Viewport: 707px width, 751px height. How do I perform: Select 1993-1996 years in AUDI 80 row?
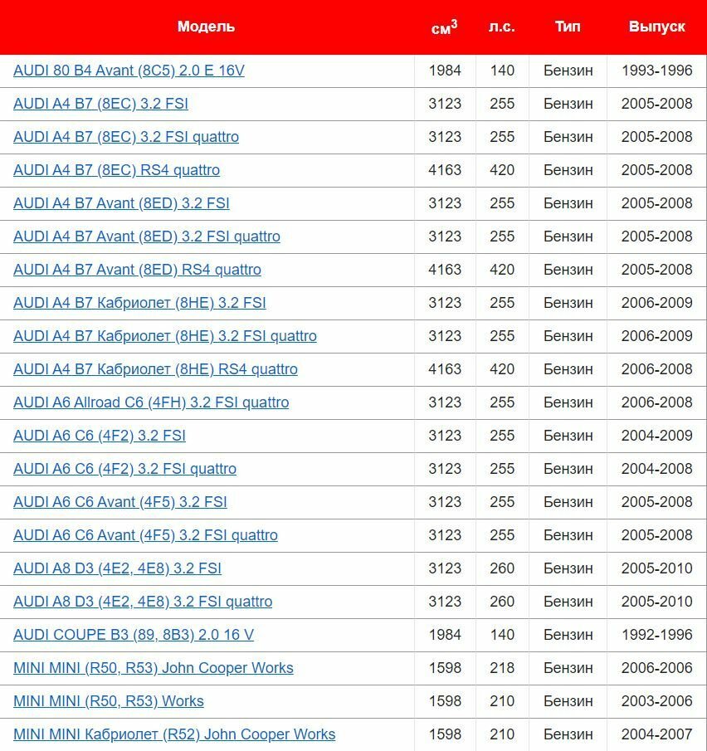pyautogui.click(x=656, y=71)
